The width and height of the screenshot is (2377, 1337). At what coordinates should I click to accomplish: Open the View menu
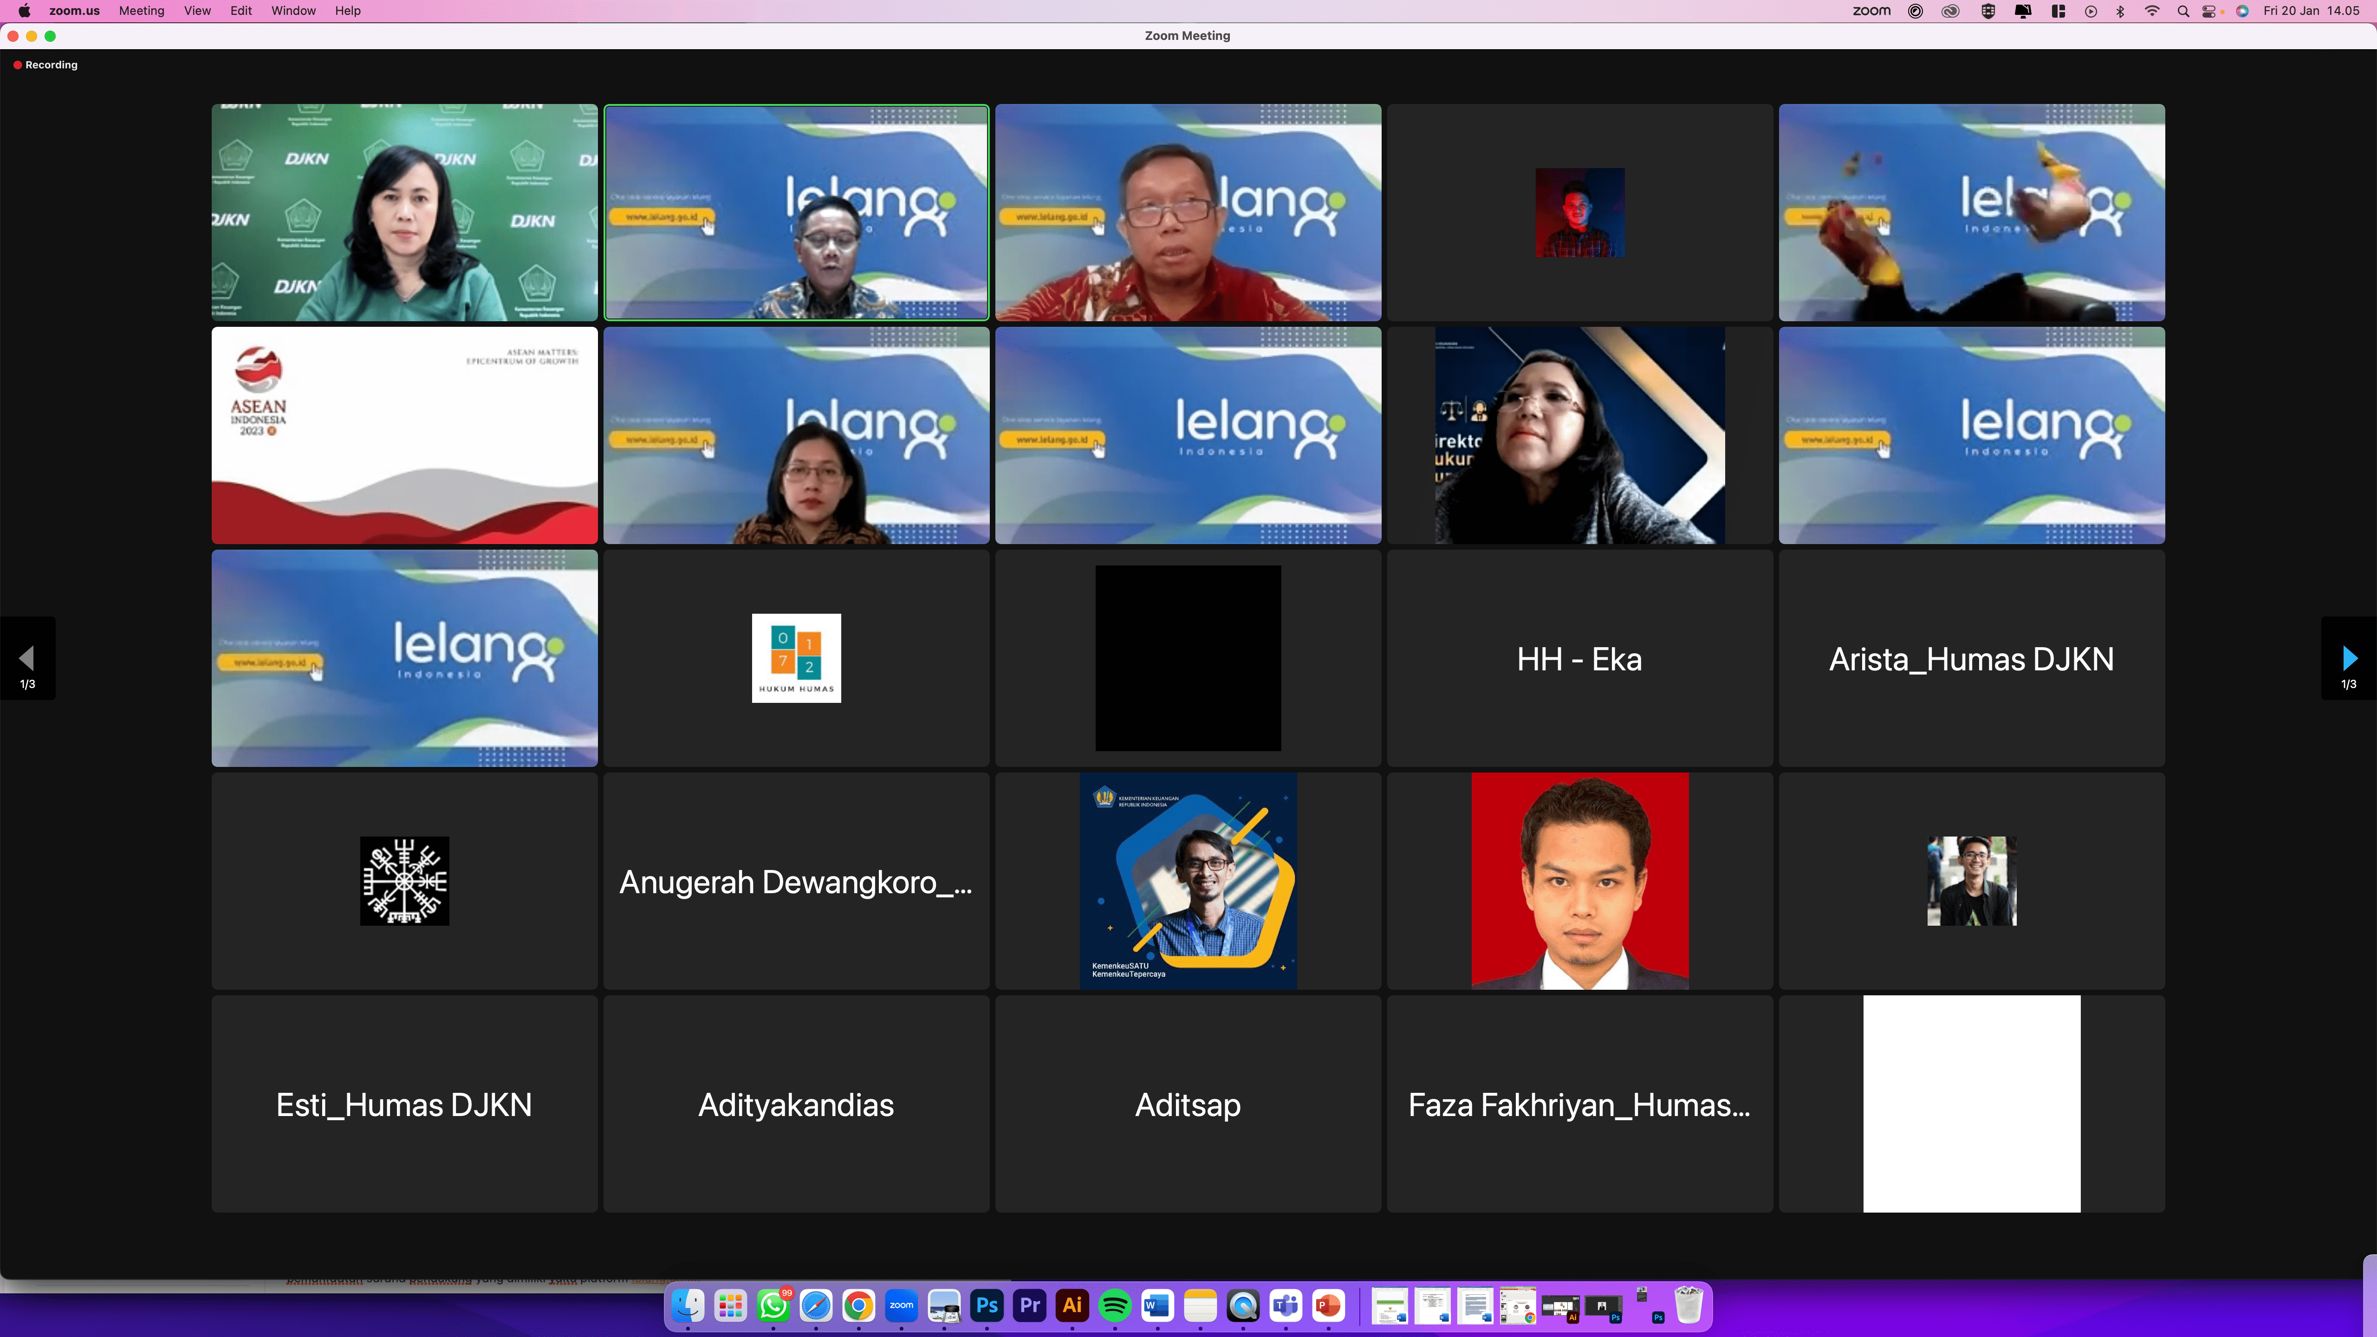[197, 11]
